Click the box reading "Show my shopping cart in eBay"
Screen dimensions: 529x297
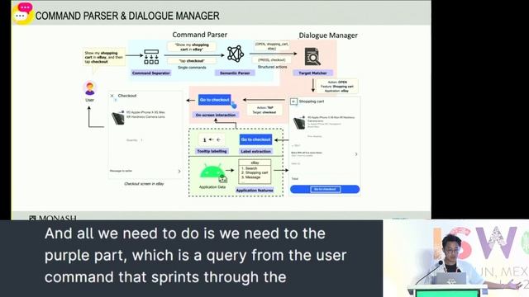(192, 47)
